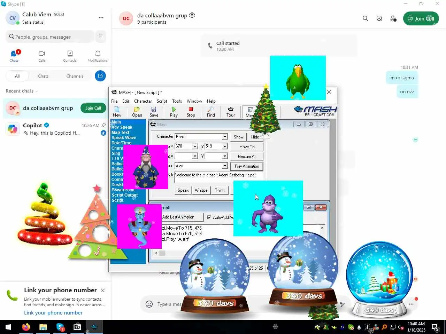Open the notification center icon in taskbar
This screenshot has width=446, height=334.
pyautogui.click(x=435, y=327)
